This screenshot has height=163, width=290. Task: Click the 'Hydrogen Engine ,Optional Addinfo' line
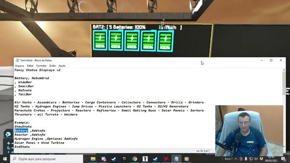46,139
